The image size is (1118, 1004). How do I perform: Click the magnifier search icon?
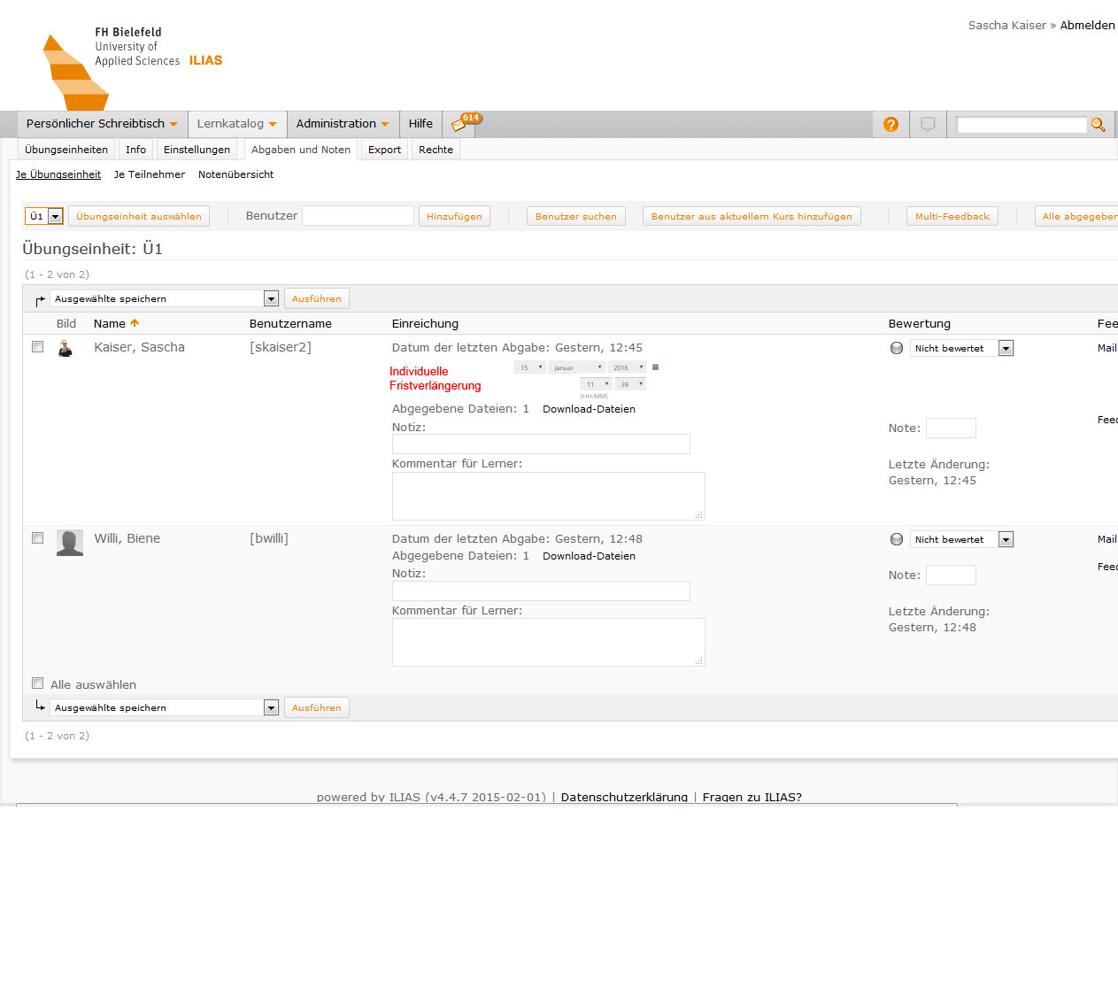[1099, 125]
